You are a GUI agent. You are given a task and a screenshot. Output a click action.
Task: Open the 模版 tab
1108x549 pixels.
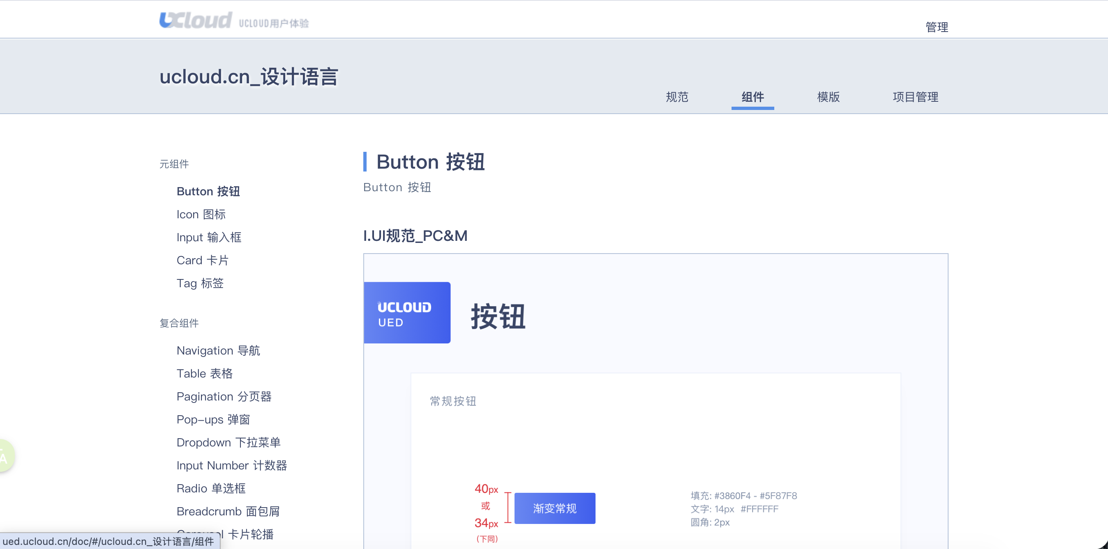828,97
